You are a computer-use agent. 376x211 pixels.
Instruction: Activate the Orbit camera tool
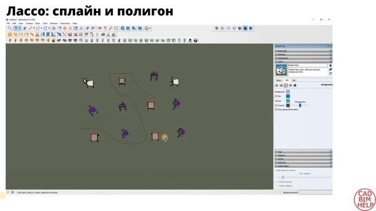[x=99, y=28]
